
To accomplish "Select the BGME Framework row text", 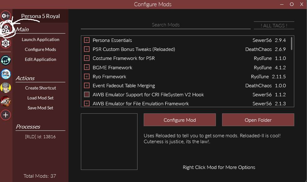I will tap(112, 68).
